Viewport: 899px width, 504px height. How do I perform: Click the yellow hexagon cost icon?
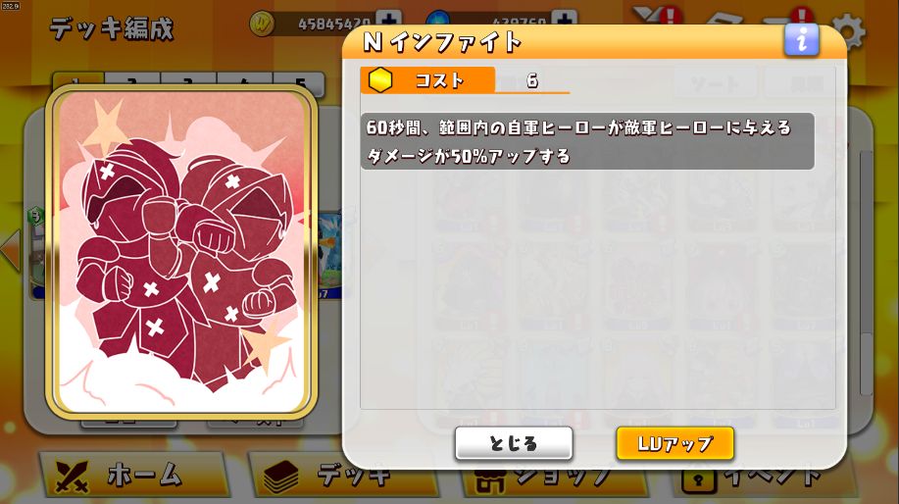[x=379, y=80]
